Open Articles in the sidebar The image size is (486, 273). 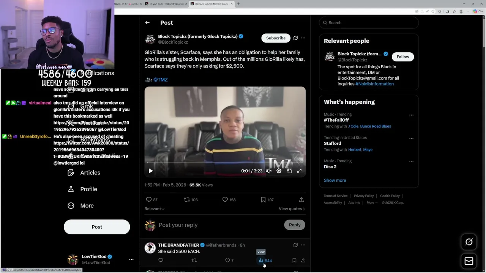pyautogui.click(x=84, y=173)
